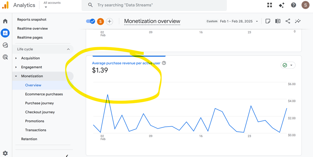This screenshot has height=157, width=313.
Task: Open the Insights sparkline icon
Action: pos(298,21)
